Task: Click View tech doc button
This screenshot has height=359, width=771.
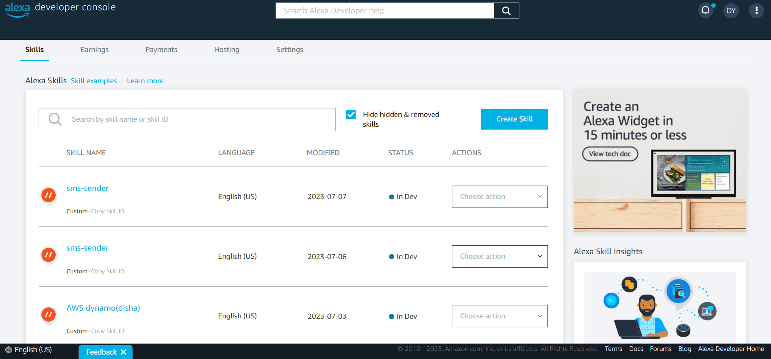Action: (610, 154)
